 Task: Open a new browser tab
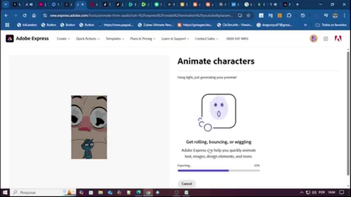pyautogui.click(x=297, y=4)
